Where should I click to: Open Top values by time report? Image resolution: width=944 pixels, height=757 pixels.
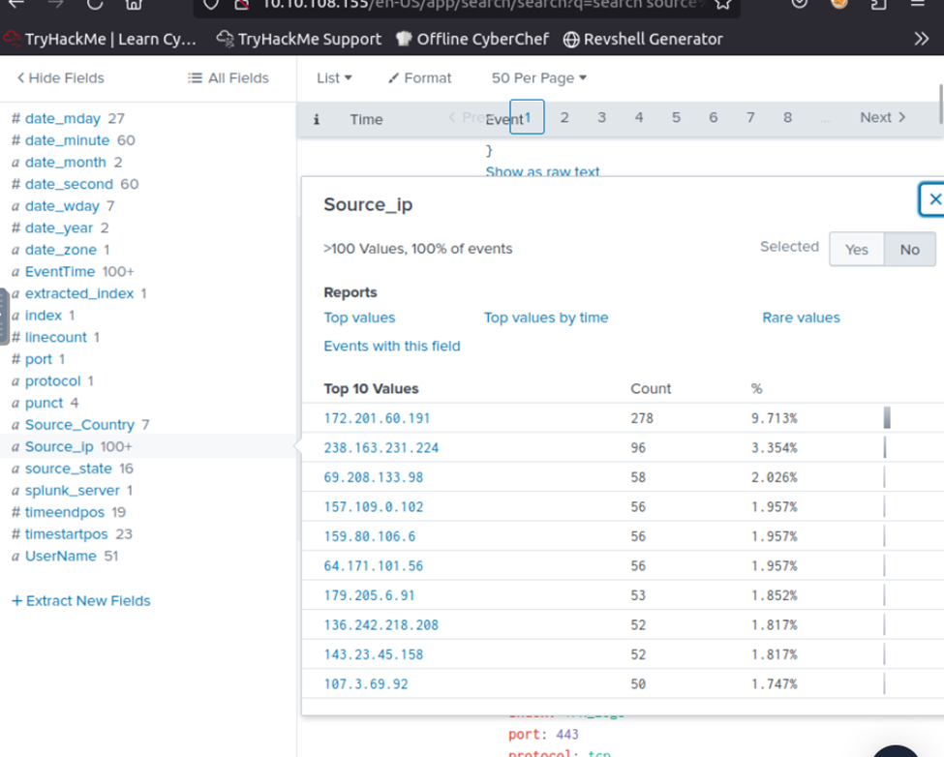545,317
